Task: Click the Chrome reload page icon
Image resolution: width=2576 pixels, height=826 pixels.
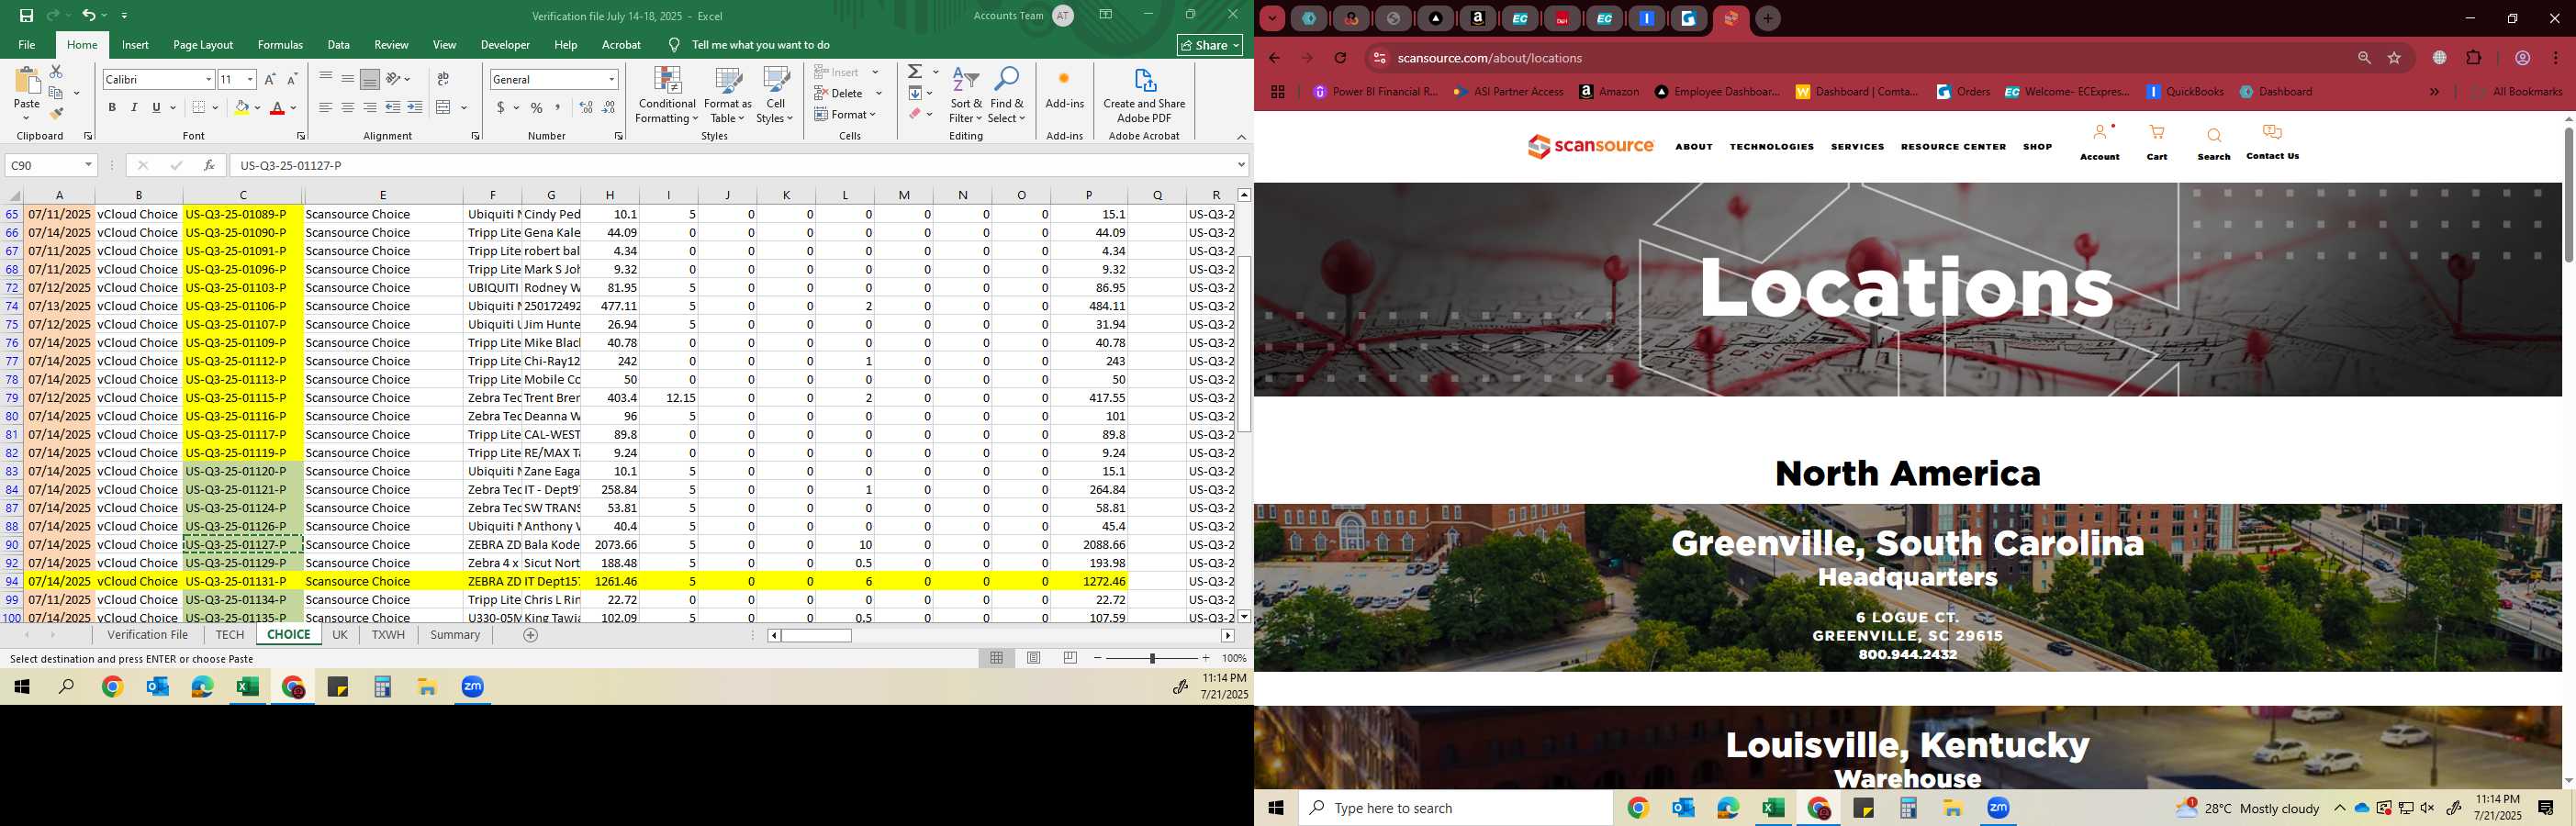Action: point(1341,58)
